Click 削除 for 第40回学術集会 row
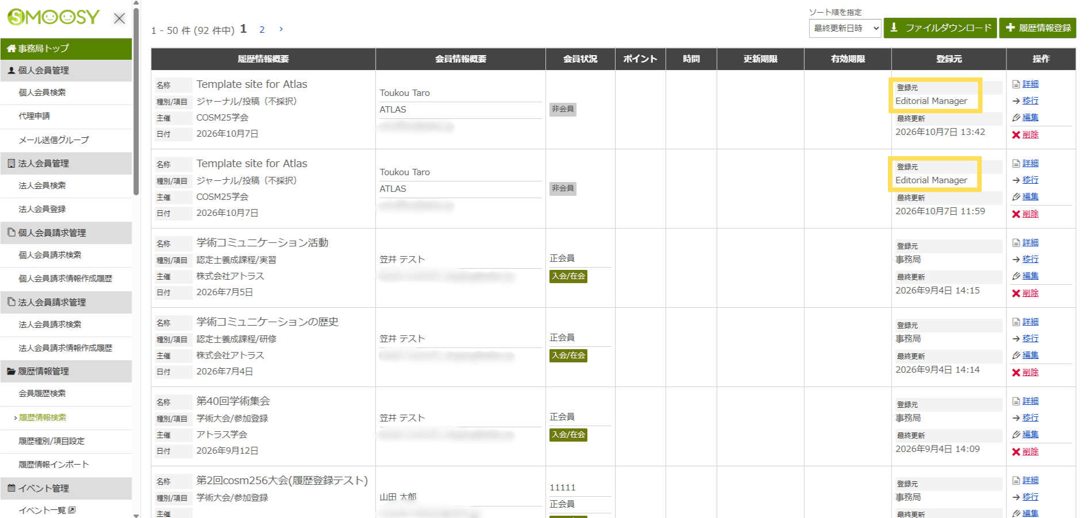The width and height of the screenshot is (1092, 518). [x=1031, y=451]
